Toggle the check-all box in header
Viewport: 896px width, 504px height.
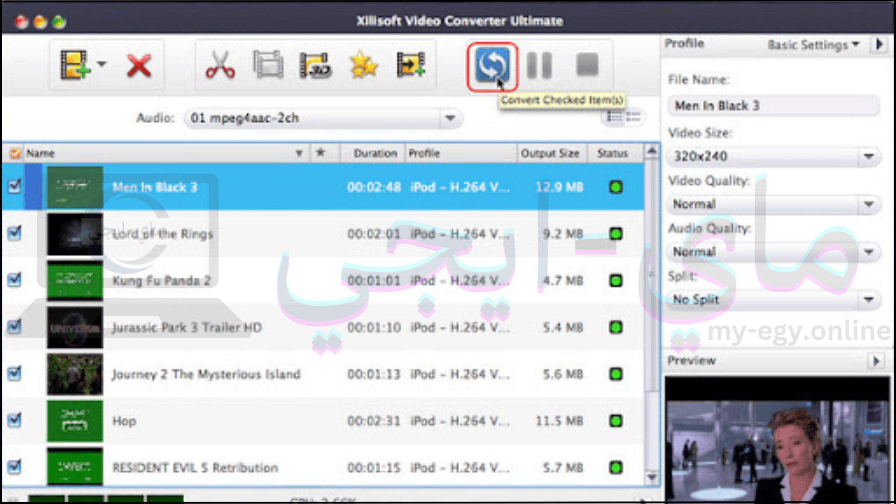click(15, 153)
